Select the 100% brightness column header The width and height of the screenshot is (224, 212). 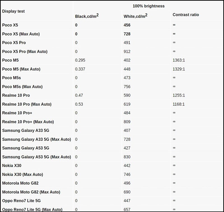(x=149, y=6)
